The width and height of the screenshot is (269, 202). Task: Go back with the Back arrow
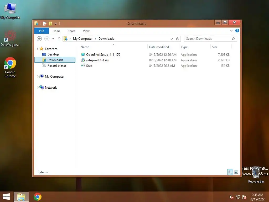point(39,39)
